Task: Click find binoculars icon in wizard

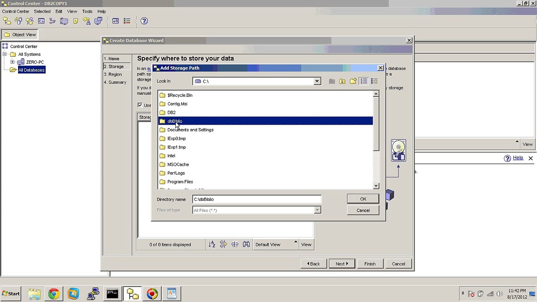Action: pos(246,245)
